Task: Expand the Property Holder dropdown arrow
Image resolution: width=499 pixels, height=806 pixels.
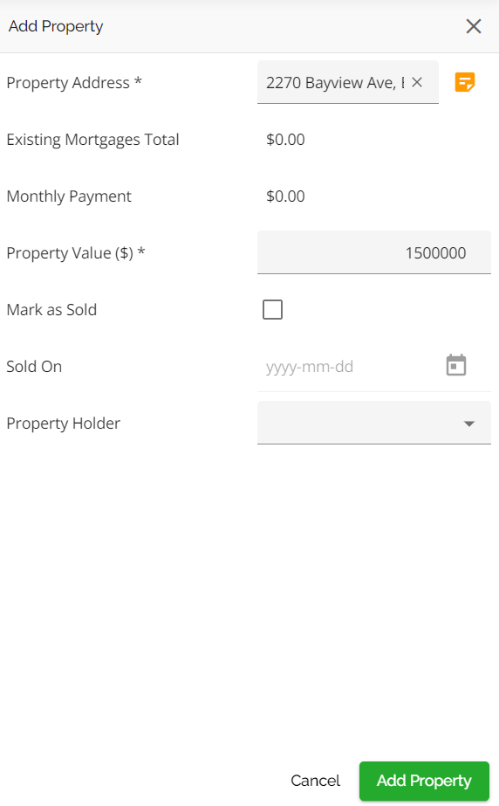Action: (468, 423)
